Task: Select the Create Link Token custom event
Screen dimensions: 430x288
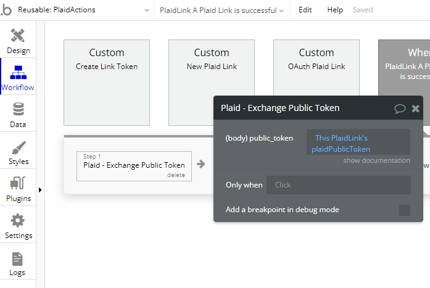Action: pyautogui.click(x=107, y=83)
